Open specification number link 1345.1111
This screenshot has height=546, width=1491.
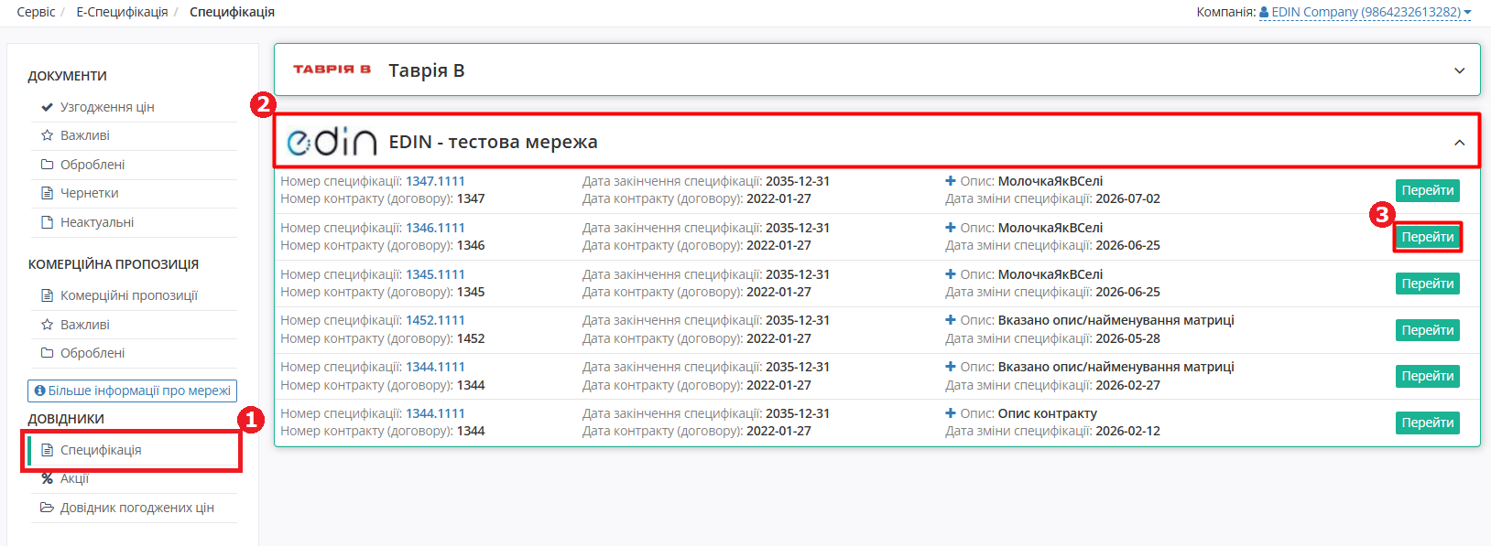[435, 274]
